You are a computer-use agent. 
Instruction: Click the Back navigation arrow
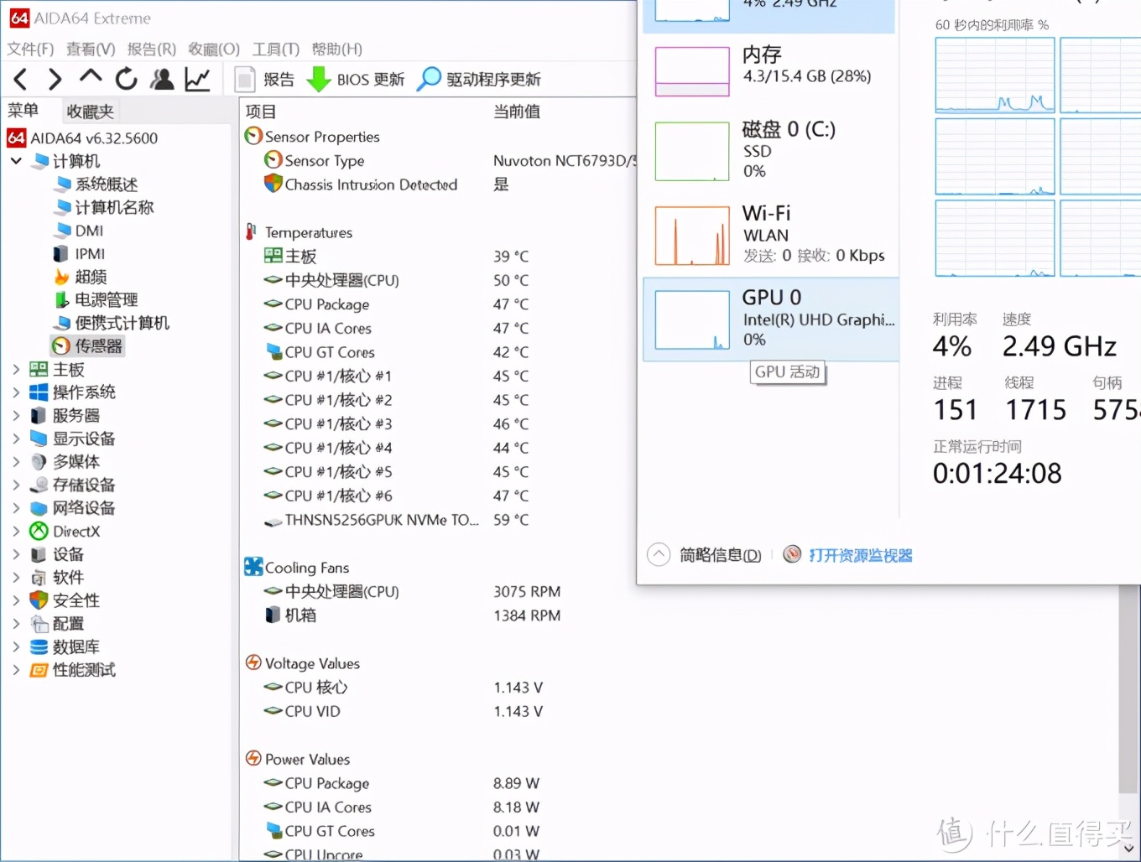pyautogui.click(x=20, y=79)
